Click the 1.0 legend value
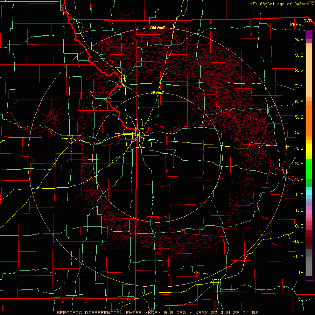Screen dimensions: 315x315 pos(299,210)
